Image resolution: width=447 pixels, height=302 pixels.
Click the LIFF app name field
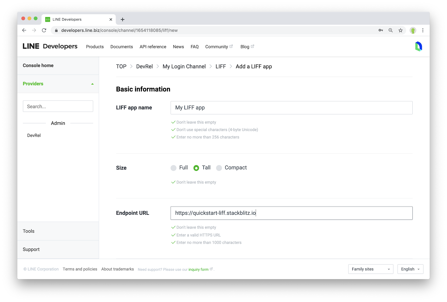tap(291, 108)
